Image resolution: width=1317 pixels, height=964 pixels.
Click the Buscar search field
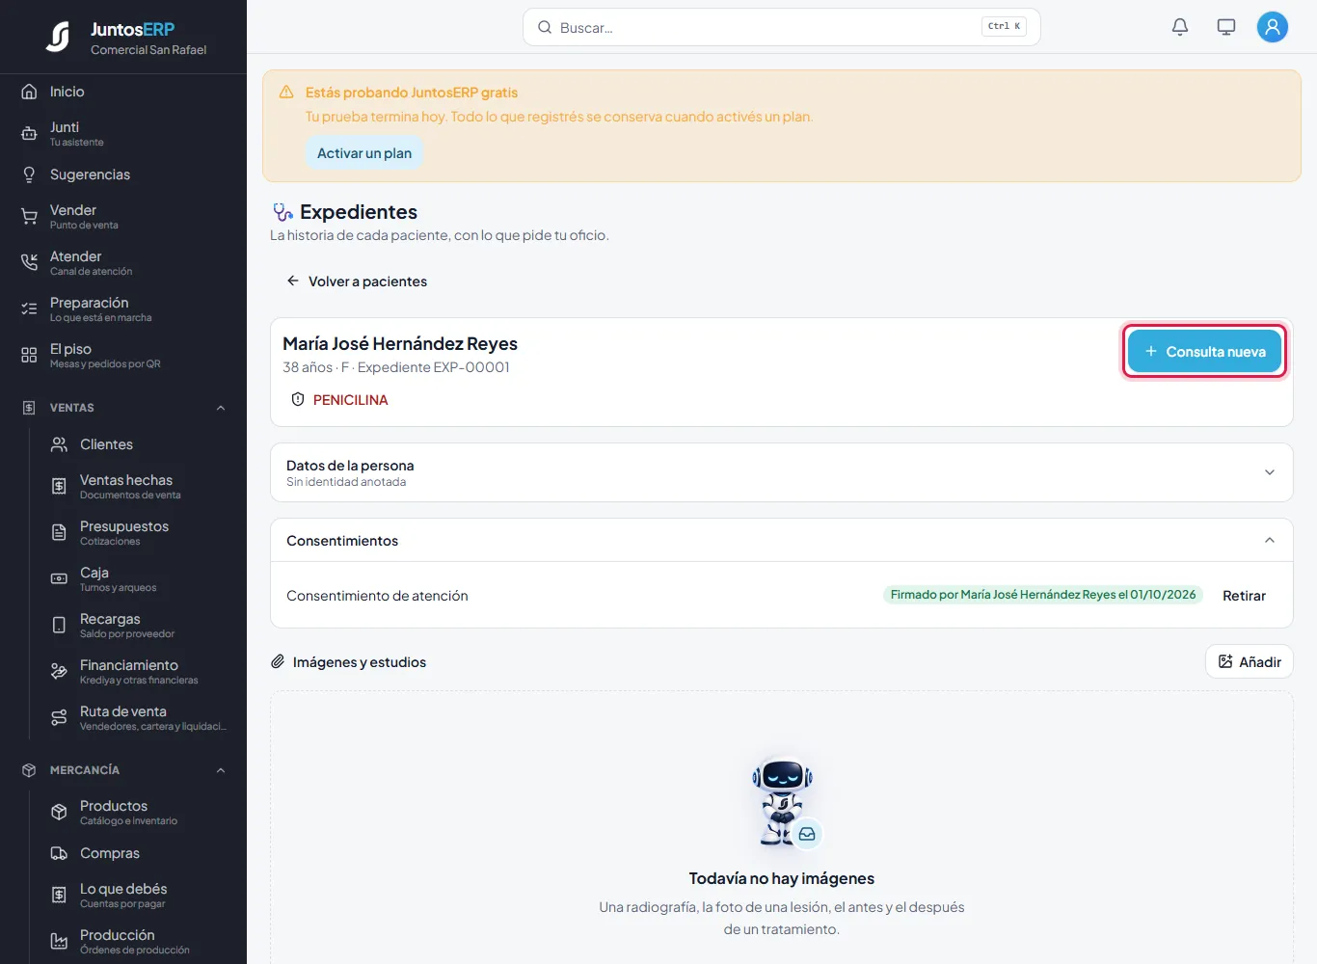[x=782, y=27]
